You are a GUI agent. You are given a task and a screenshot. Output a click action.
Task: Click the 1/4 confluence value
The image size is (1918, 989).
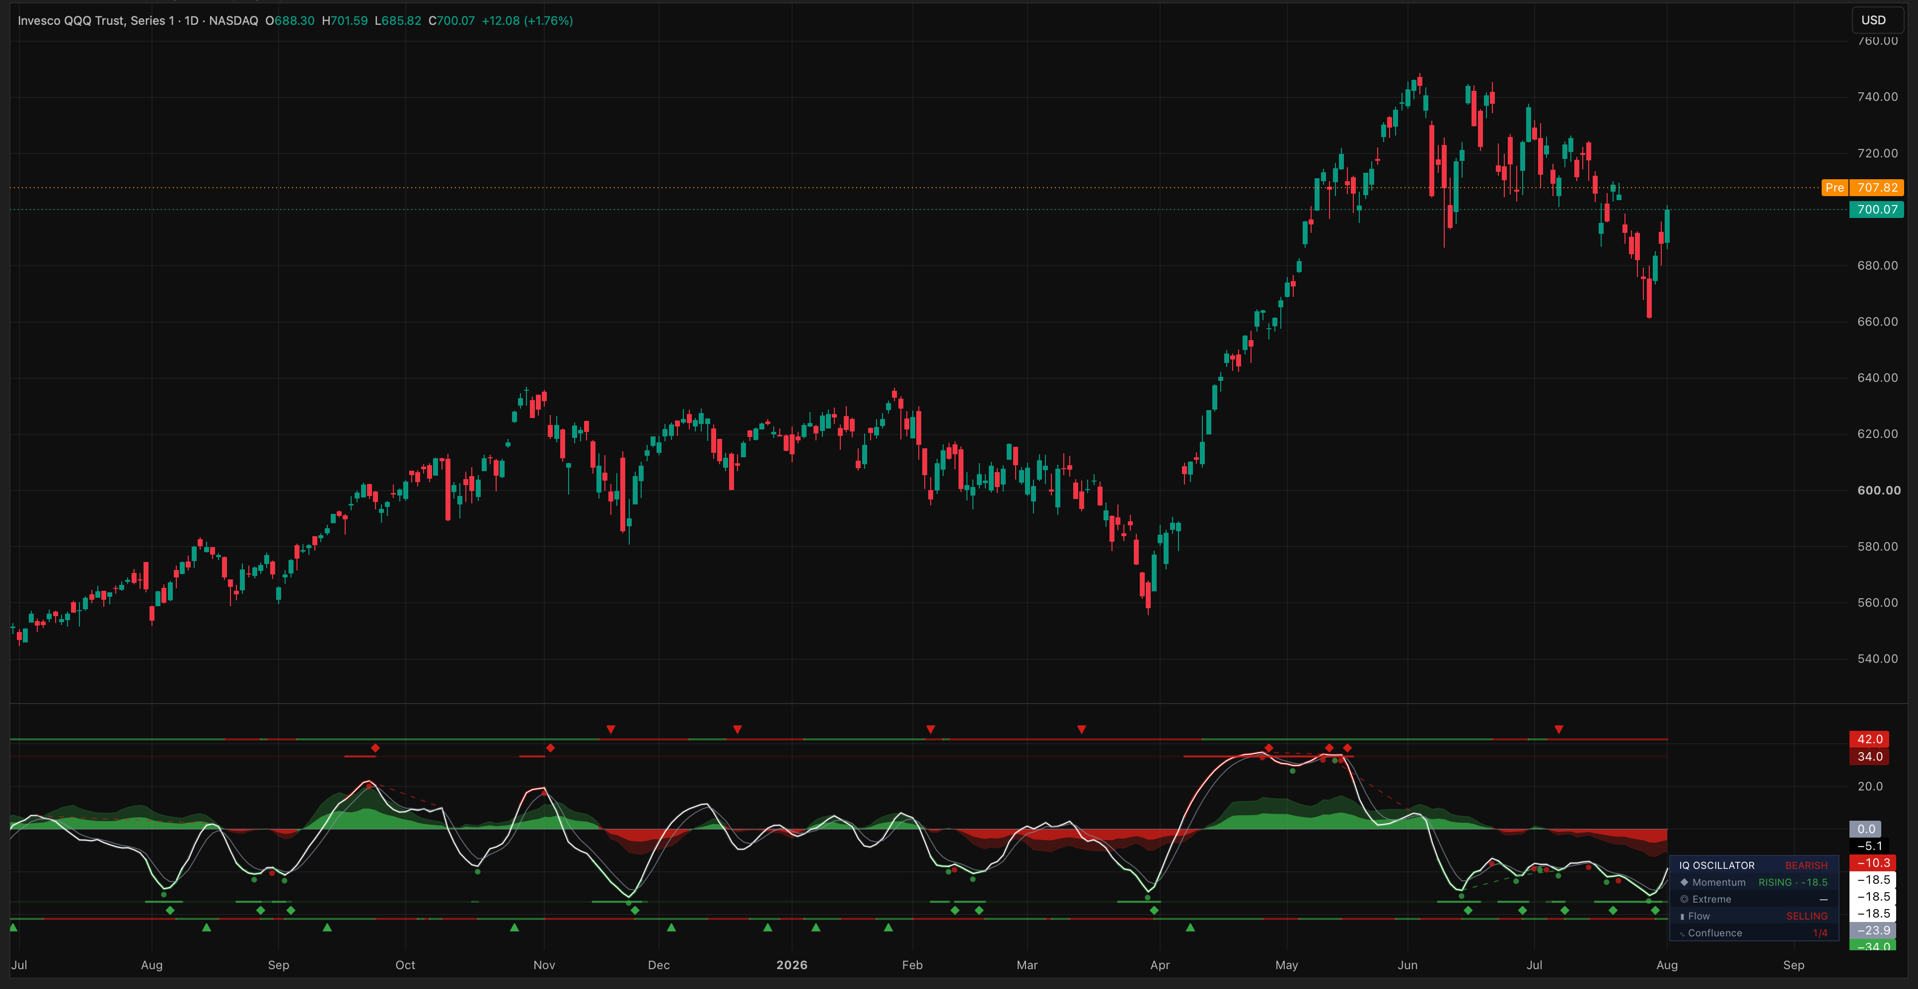(x=1820, y=933)
